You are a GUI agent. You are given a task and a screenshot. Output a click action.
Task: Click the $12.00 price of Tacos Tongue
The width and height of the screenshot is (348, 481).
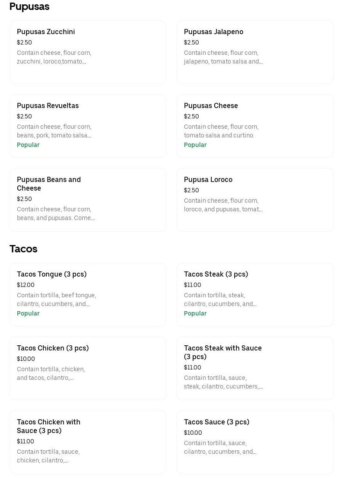[26, 285]
